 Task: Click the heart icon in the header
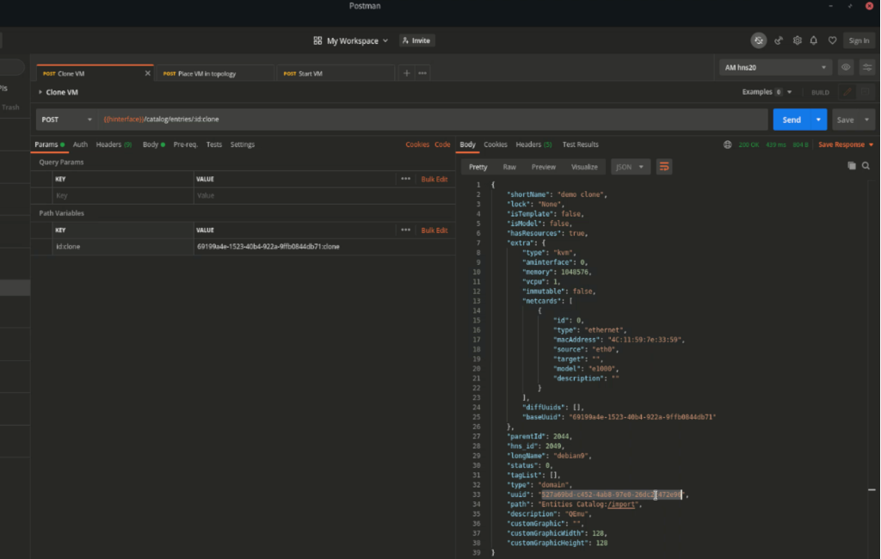point(832,40)
